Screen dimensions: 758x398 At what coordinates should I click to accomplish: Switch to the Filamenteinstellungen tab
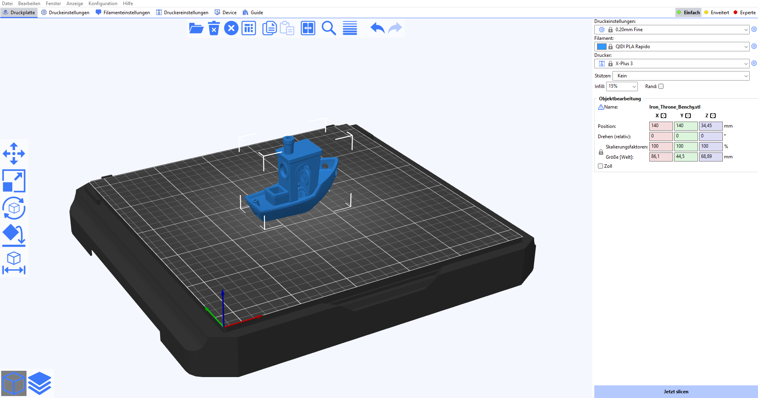pyautogui.click(x=123, y=13)
